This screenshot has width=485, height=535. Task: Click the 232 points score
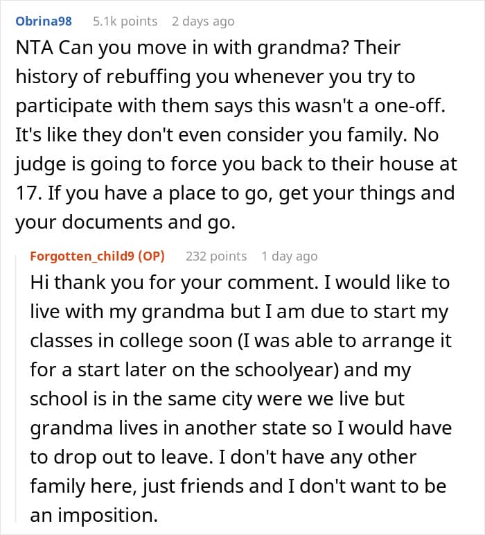(216, 256)
